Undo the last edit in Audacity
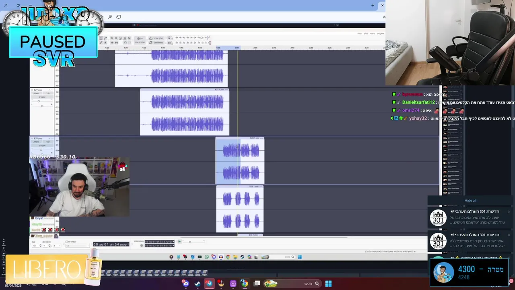Screen dimensions: 515x290 click(x=125, y=43)
